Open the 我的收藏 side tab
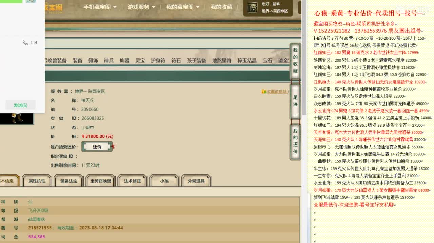The image size is (434, 243). coord(295,61)
